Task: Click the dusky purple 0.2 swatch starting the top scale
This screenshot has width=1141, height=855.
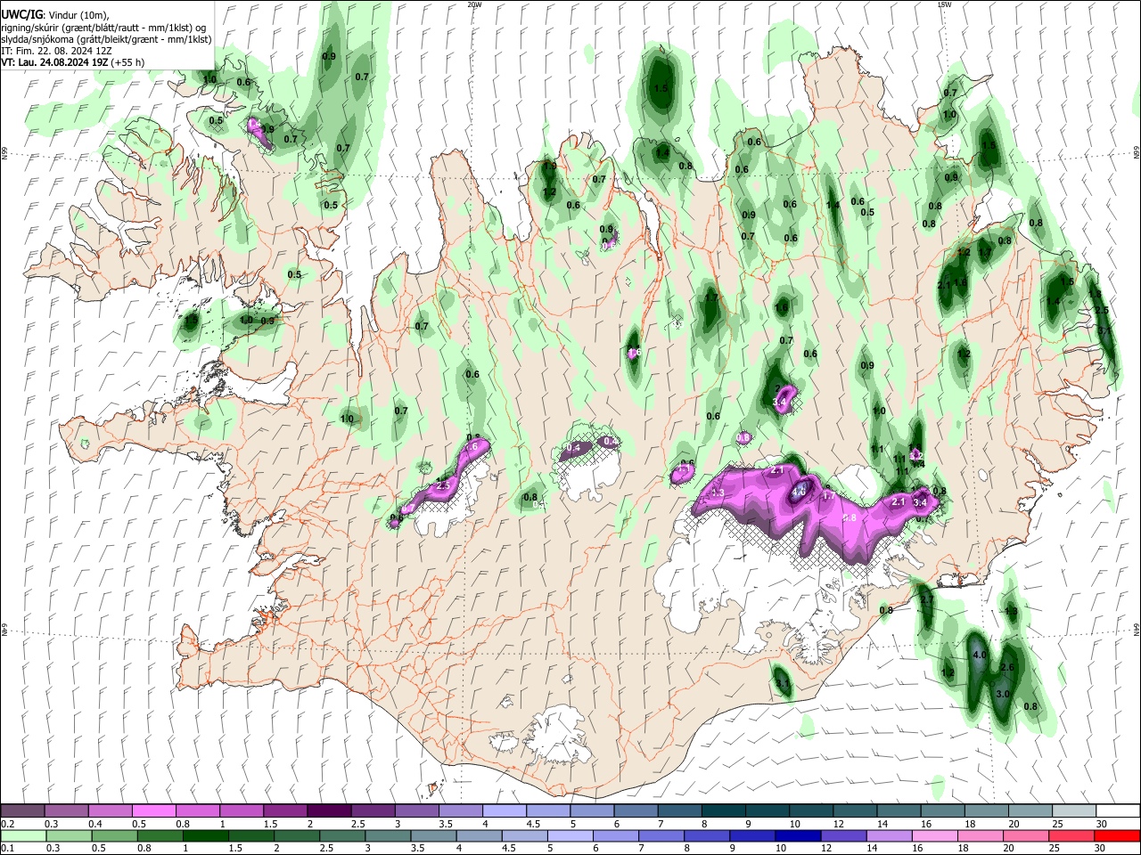Action: pyautogui.click(x=23, y=811)
